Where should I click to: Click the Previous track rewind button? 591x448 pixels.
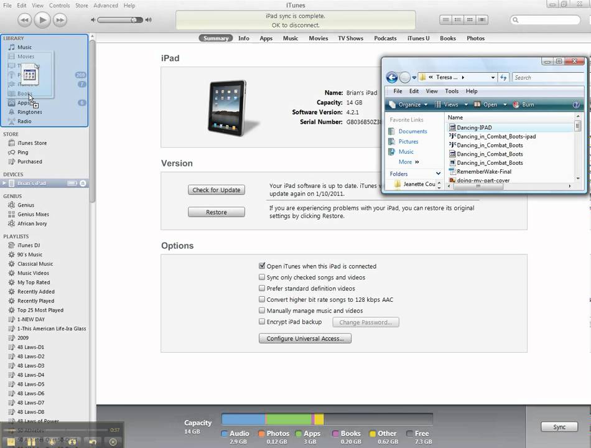24,20
